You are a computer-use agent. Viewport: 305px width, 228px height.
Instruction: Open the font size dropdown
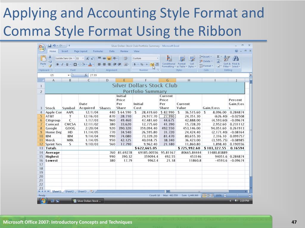[83, 58]
